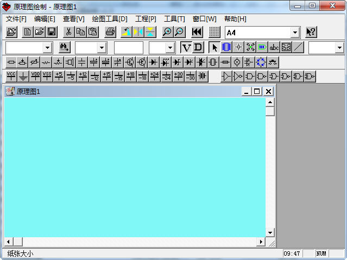Click the binoculars find icon
The height and width of the screenshot is (260, 347).
pos(65,47)
